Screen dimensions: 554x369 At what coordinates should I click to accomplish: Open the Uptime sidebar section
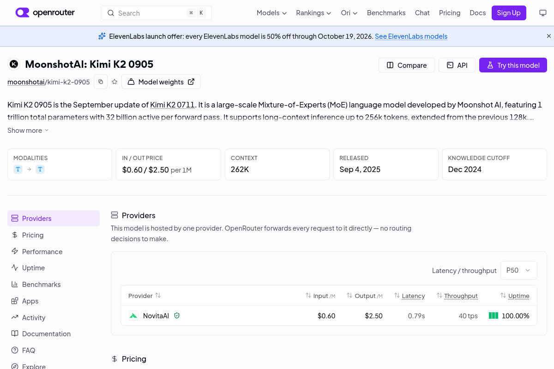tap(54, 268)
